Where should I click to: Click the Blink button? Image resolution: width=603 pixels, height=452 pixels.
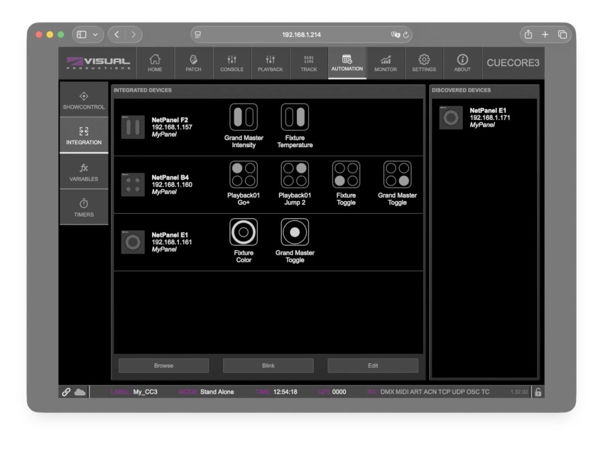click(268, 365)
